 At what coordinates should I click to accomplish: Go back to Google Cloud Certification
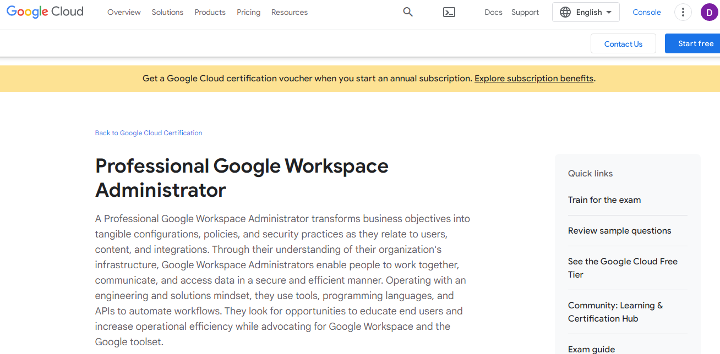tap(149, 133)
